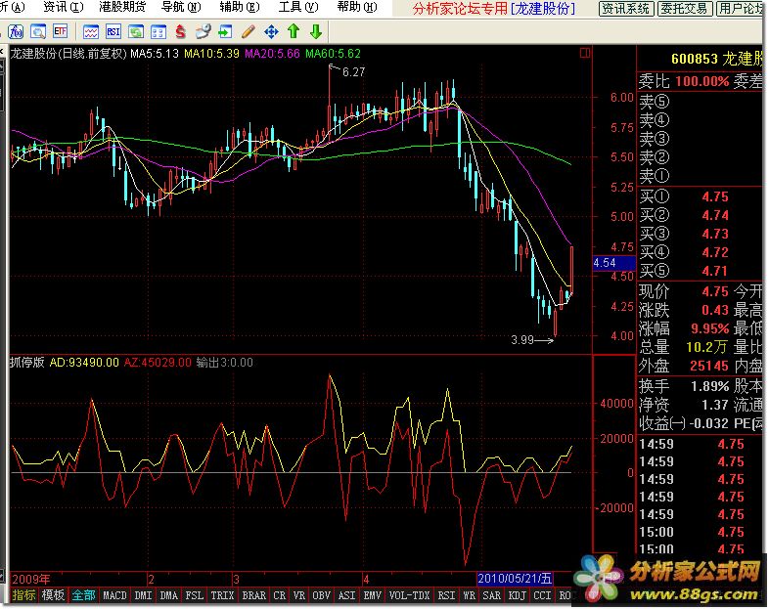Screen dimensions: 769x609
Task: Click the envelope and disc toolbar icon
Action: pyautogui.click(x=203, y=32)
